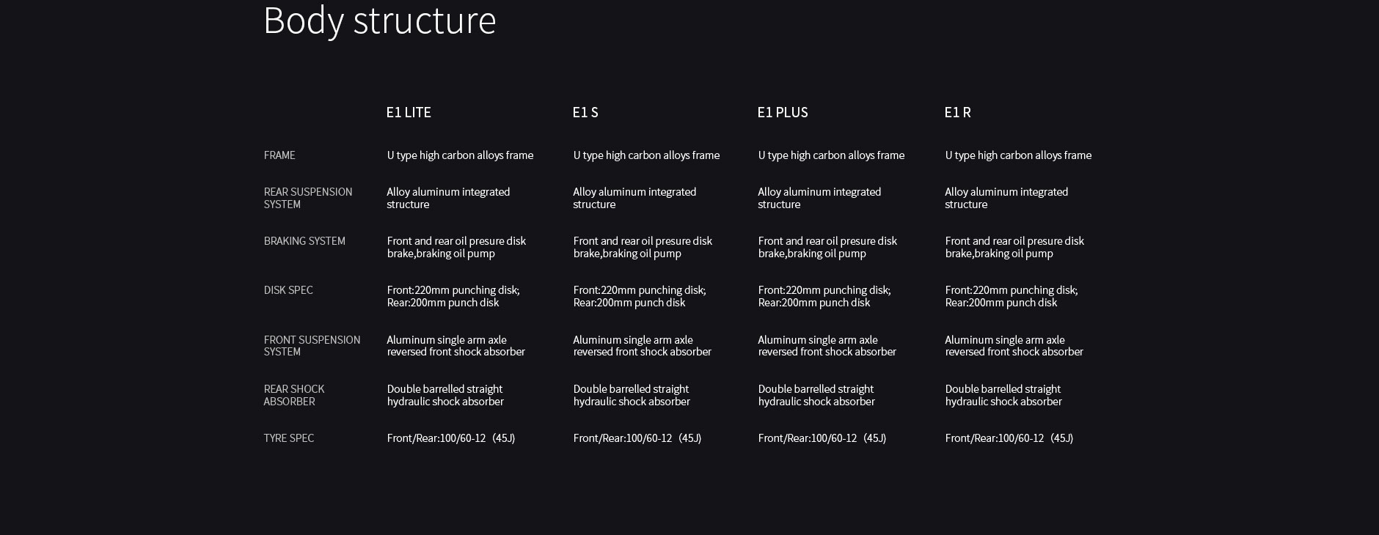Click the REAR SUSPENSION SYSTEM row label
The width and height of the screenshot is (1379, 535).
307,198
